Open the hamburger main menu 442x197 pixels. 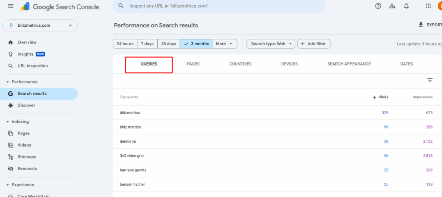[10, 6]
